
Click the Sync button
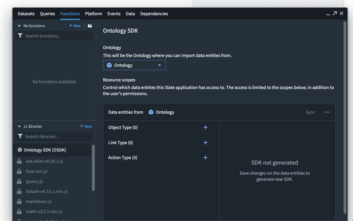click(310, 112)
